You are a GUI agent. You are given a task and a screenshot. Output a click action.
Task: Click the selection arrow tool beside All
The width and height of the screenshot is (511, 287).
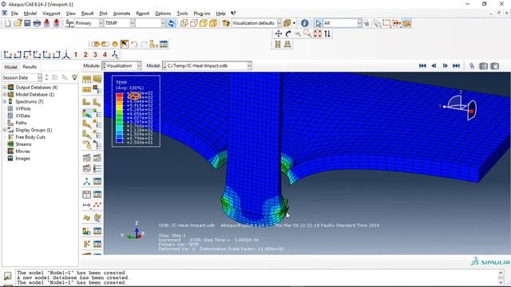coord(319,23)
